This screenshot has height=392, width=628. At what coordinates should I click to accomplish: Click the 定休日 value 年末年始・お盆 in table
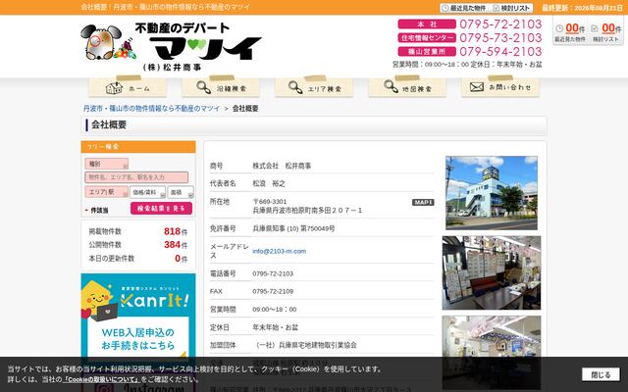tap(275, 327)
